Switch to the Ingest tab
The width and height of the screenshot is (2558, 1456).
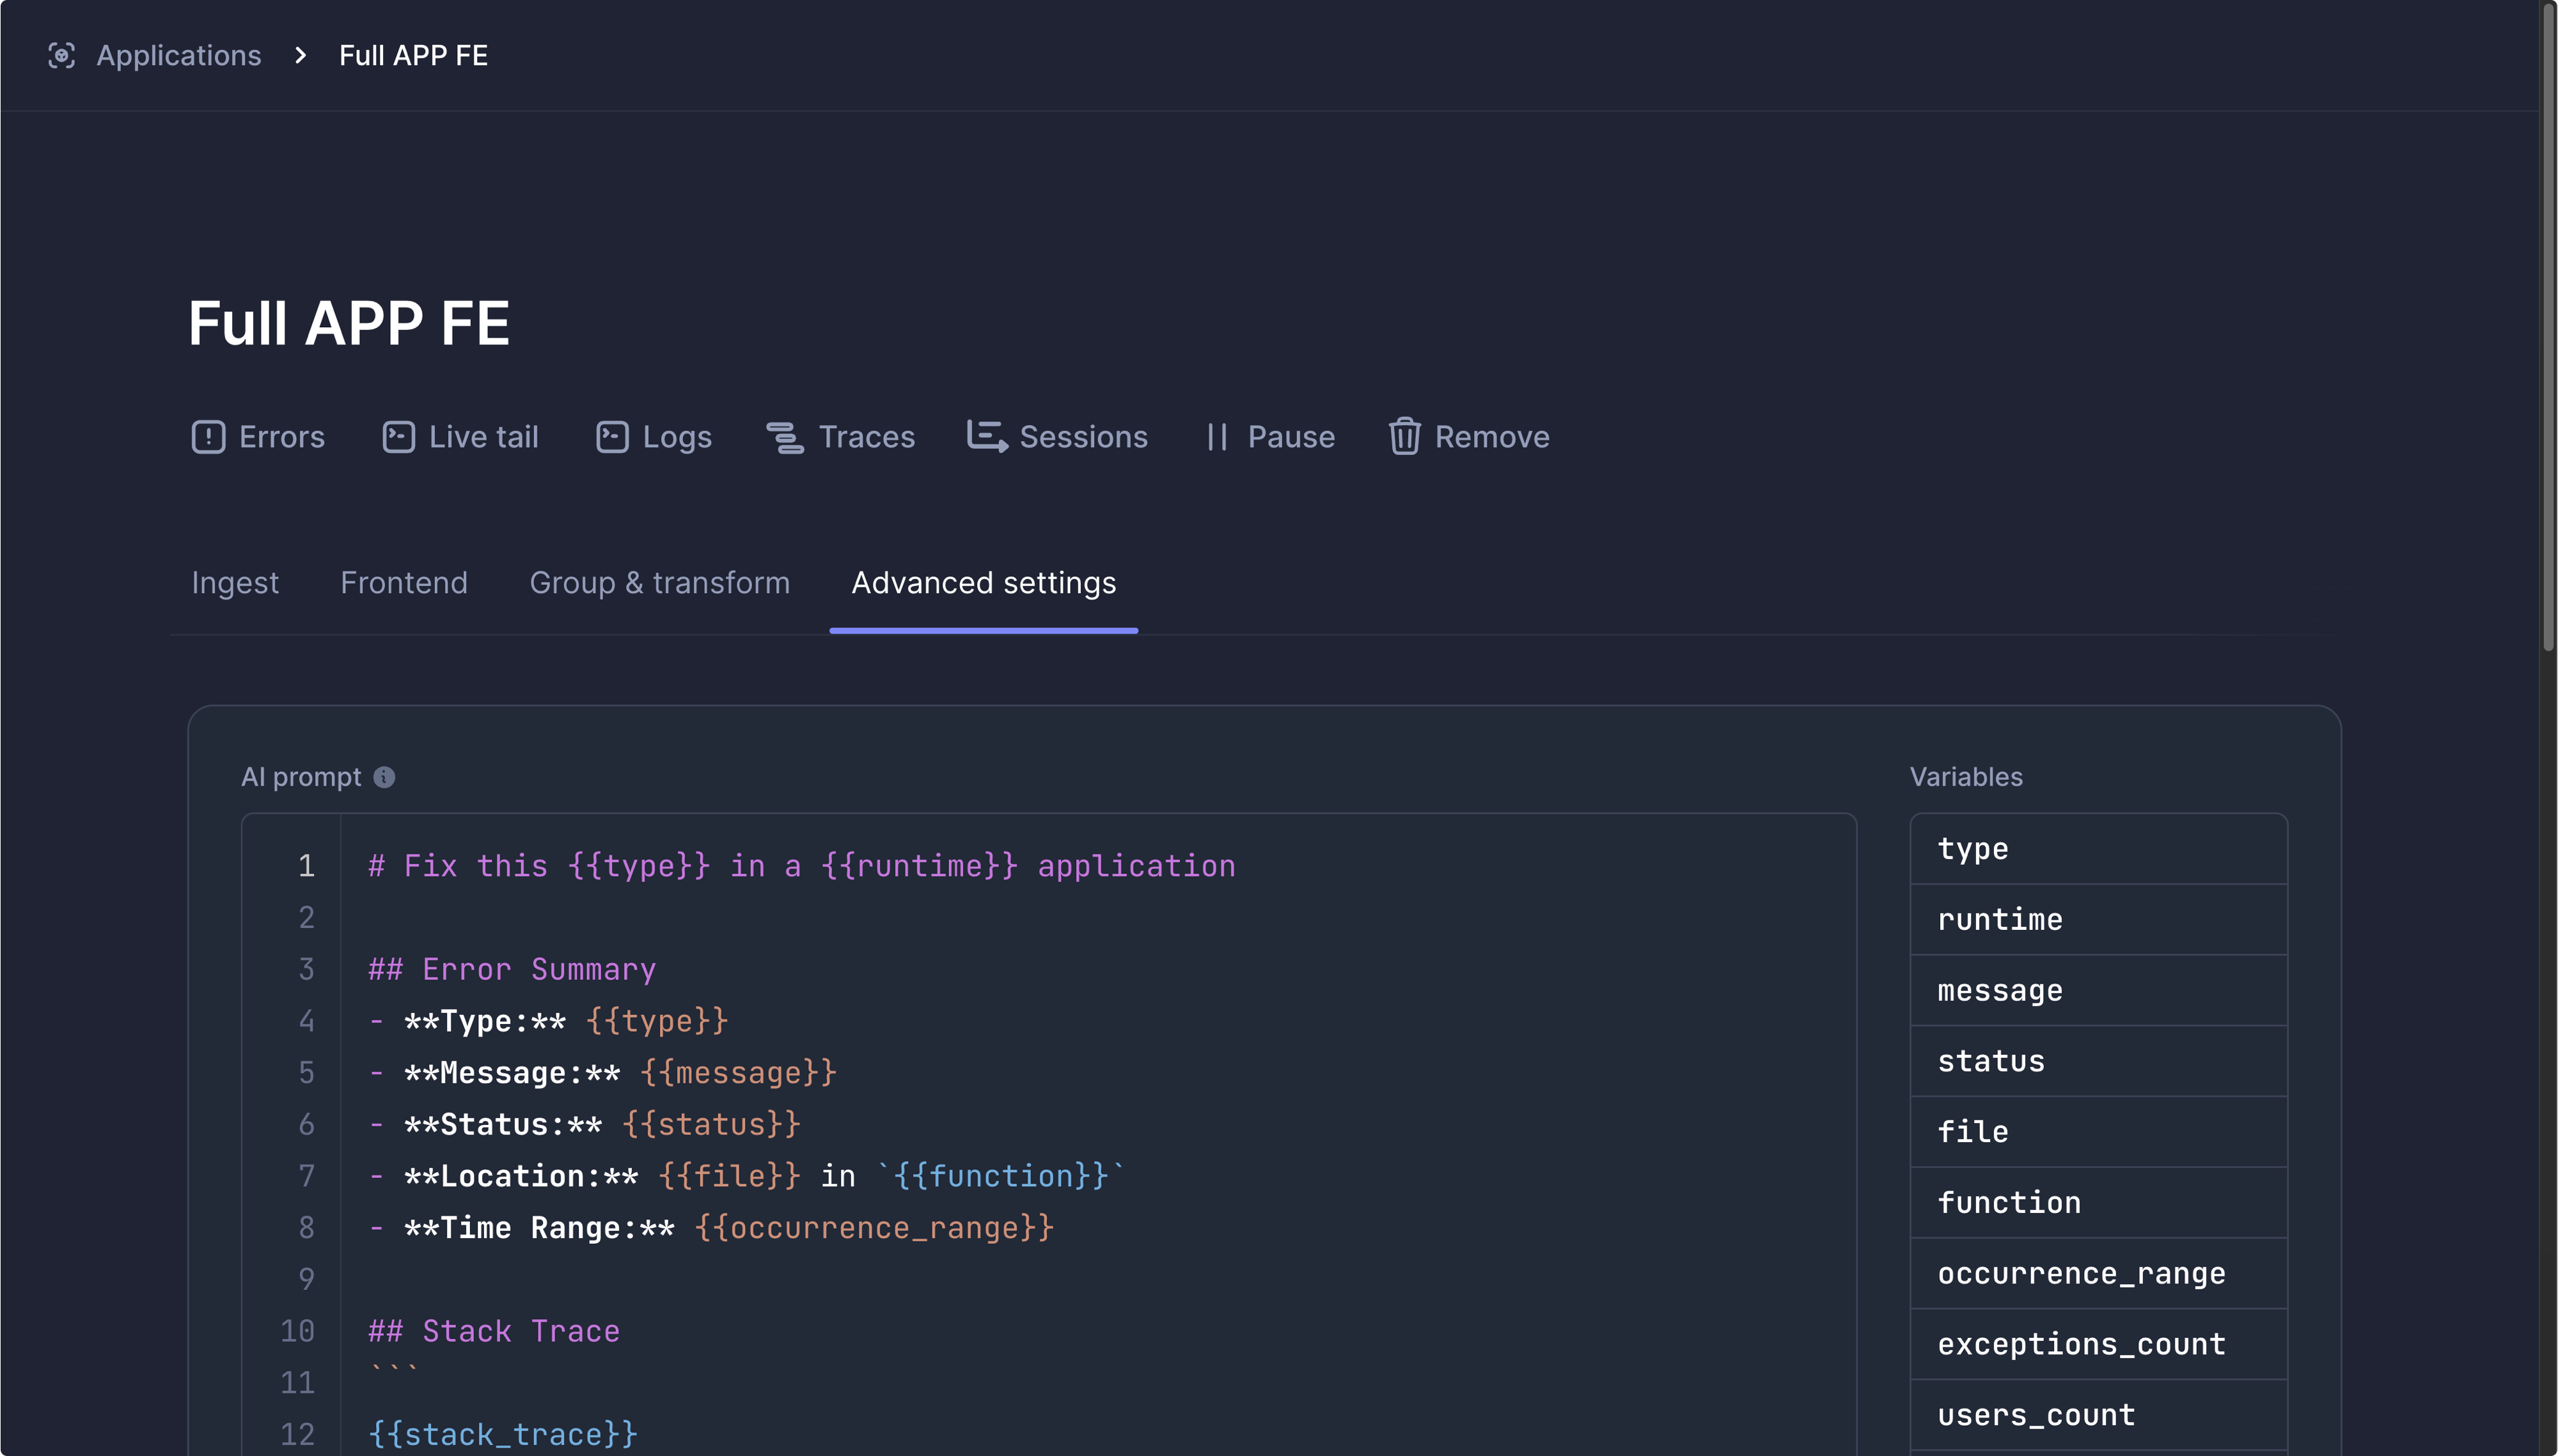[x=235, y=583]
